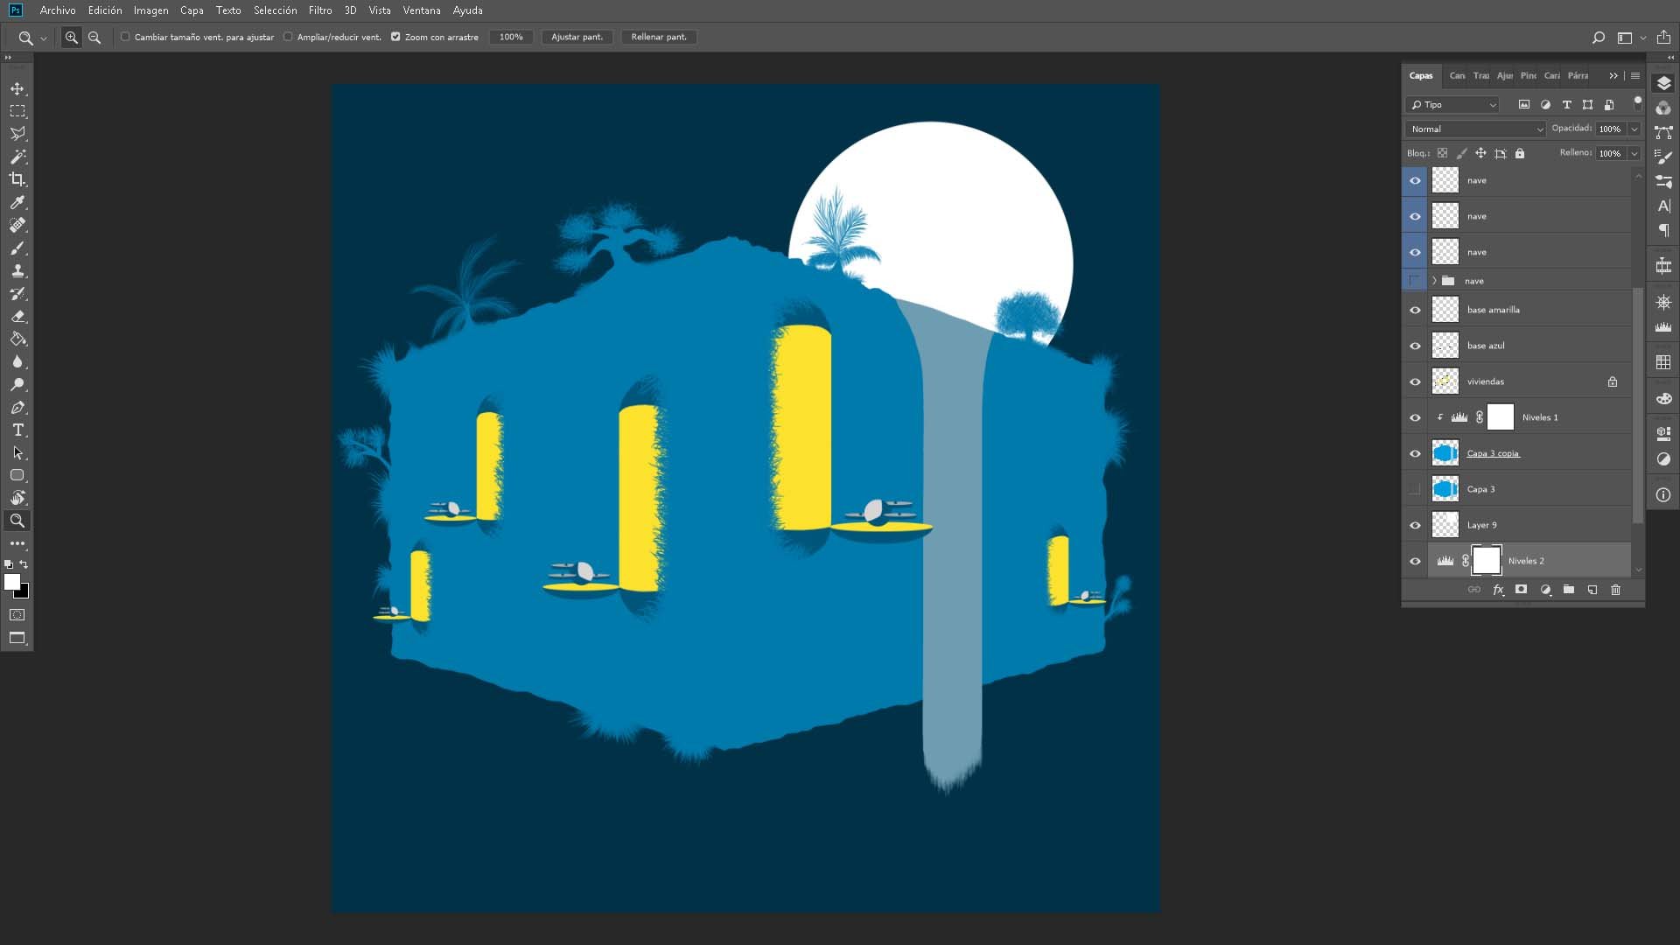Image resolution: width=1680 pixels, height=945 pixels.
Task: Open the blend mode 'Normal' dropdown
Action: pyautogui.click(x=1476, y=129)
